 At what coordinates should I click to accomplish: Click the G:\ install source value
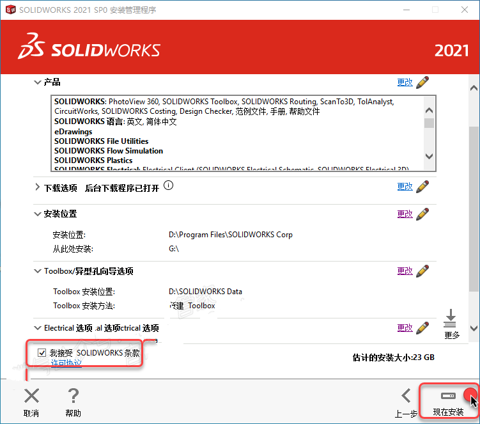click(x=174, y=249)
